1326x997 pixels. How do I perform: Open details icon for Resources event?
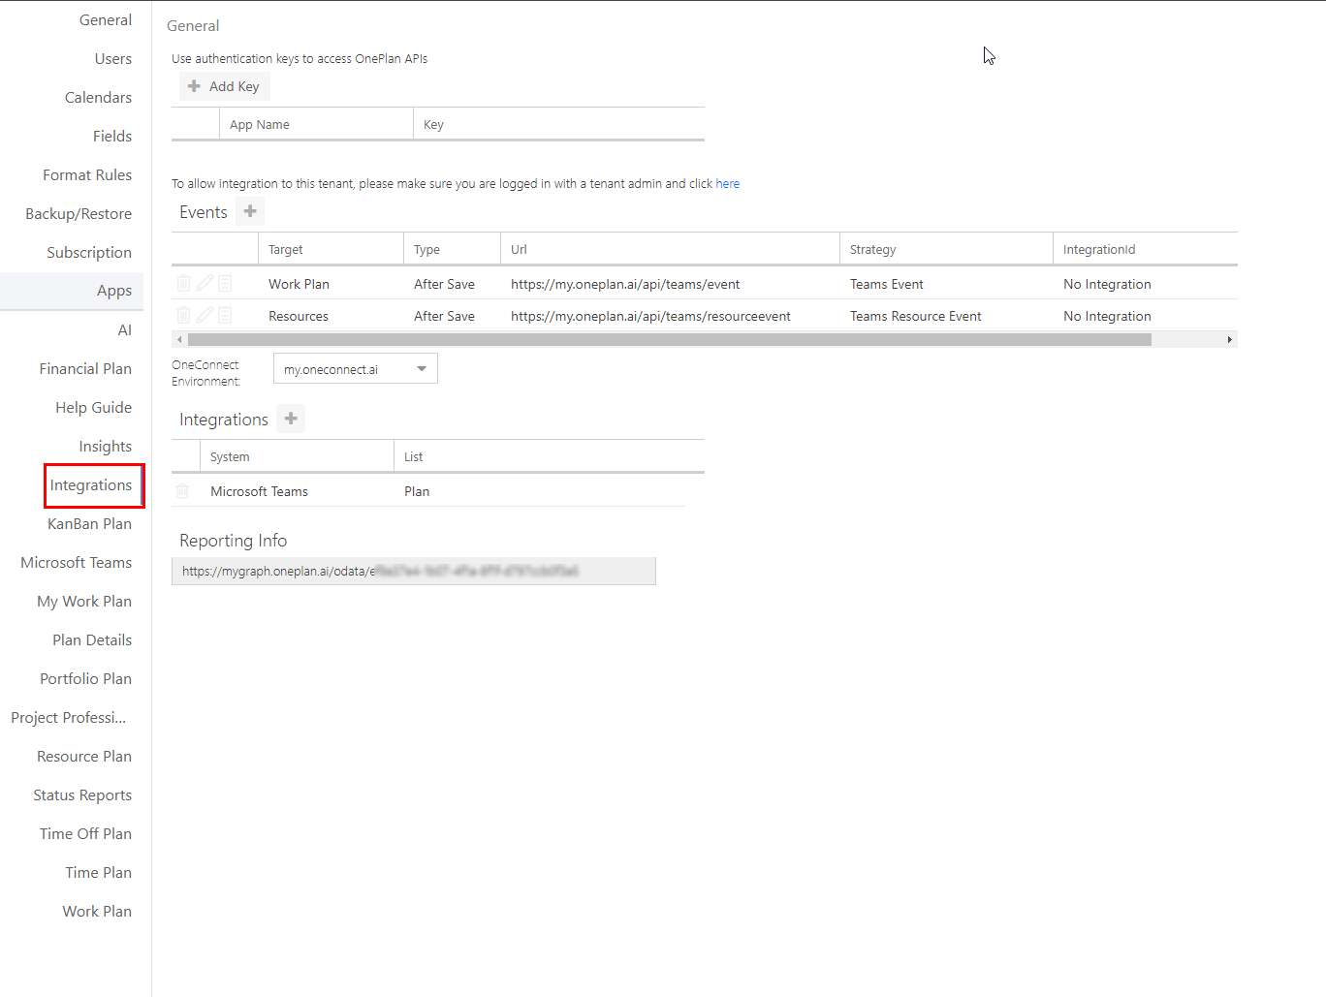pyautogui.click(x=225, y=315)
